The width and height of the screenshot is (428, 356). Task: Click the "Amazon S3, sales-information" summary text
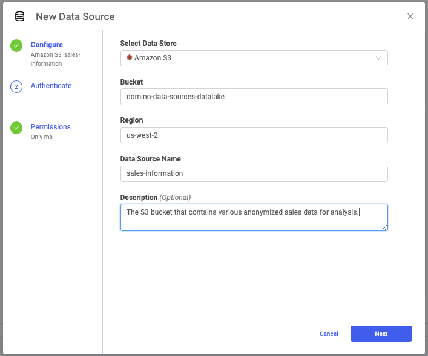click(x=55, y=59)
